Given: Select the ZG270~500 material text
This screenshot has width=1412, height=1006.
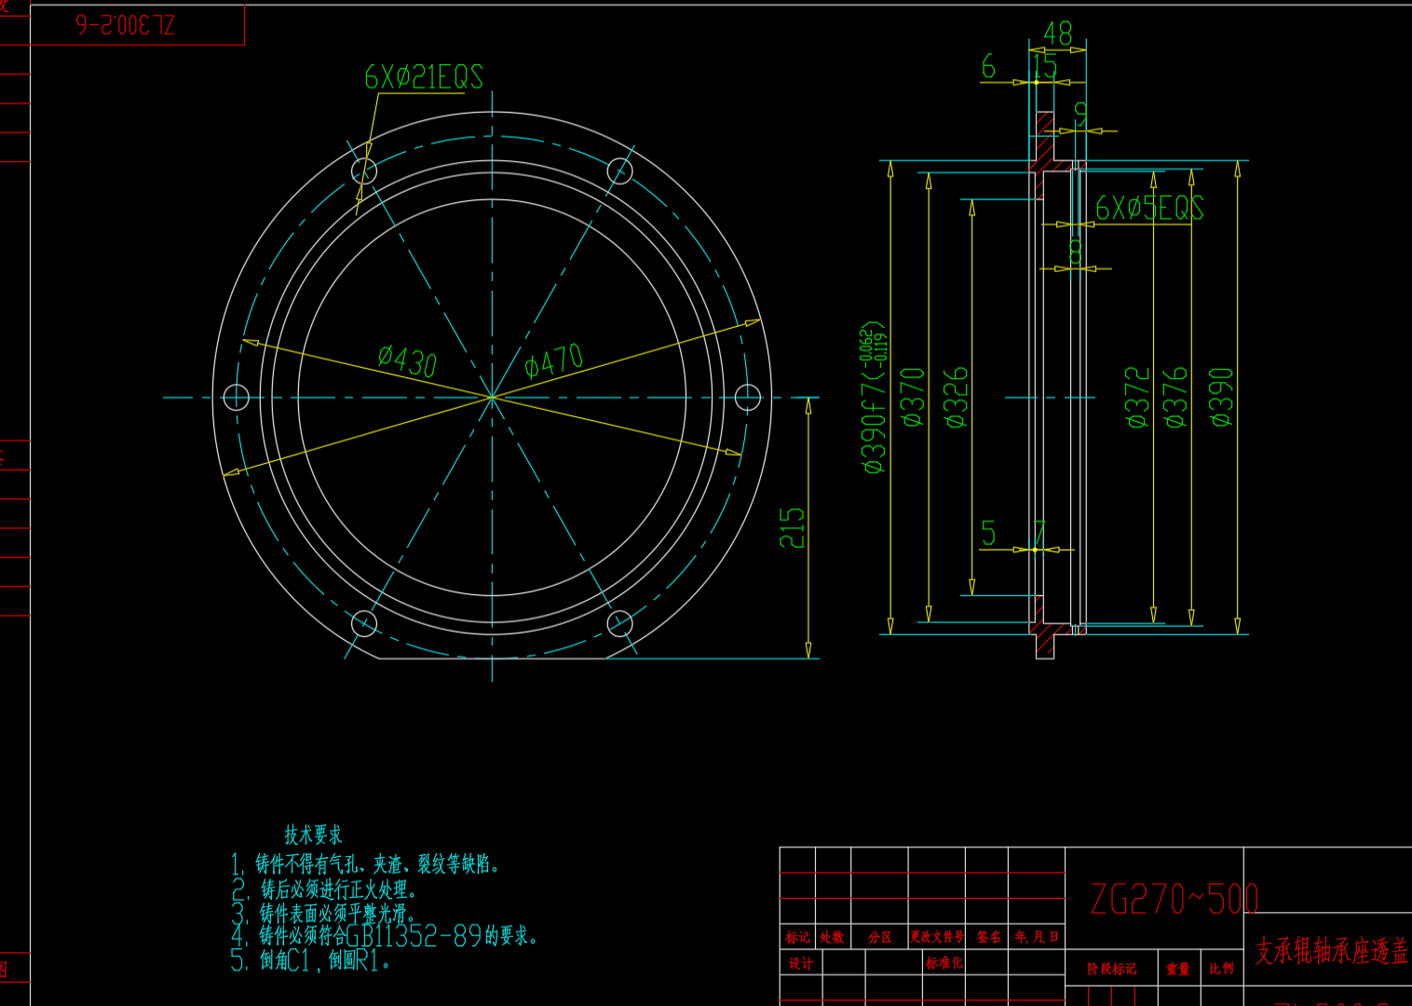Looking at the screenshot, I should 1174,900.
